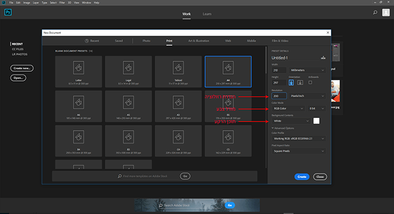This screenshot has height=214, width=394.
Task: Enable the Artboards checkbox
Action: [311, 82]
